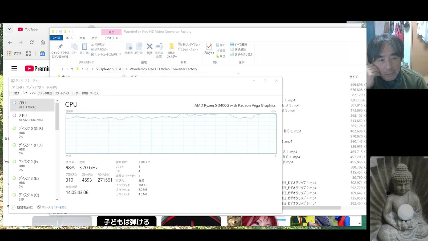Click the browser Back arrow
The image size is (428, 241).
coord(10,43)
